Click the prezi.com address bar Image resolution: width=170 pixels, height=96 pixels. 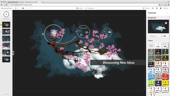click(83, 5)
